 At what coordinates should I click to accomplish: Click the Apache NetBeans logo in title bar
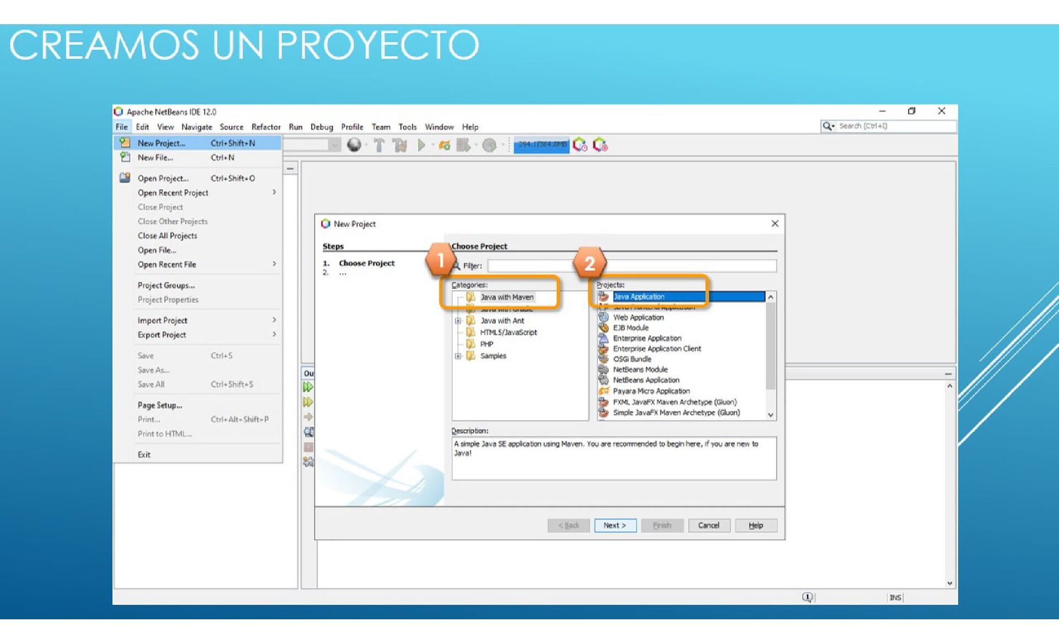coord(119,111)
